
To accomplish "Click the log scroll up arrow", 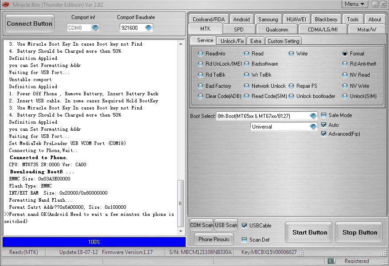I will coord(181,44).
